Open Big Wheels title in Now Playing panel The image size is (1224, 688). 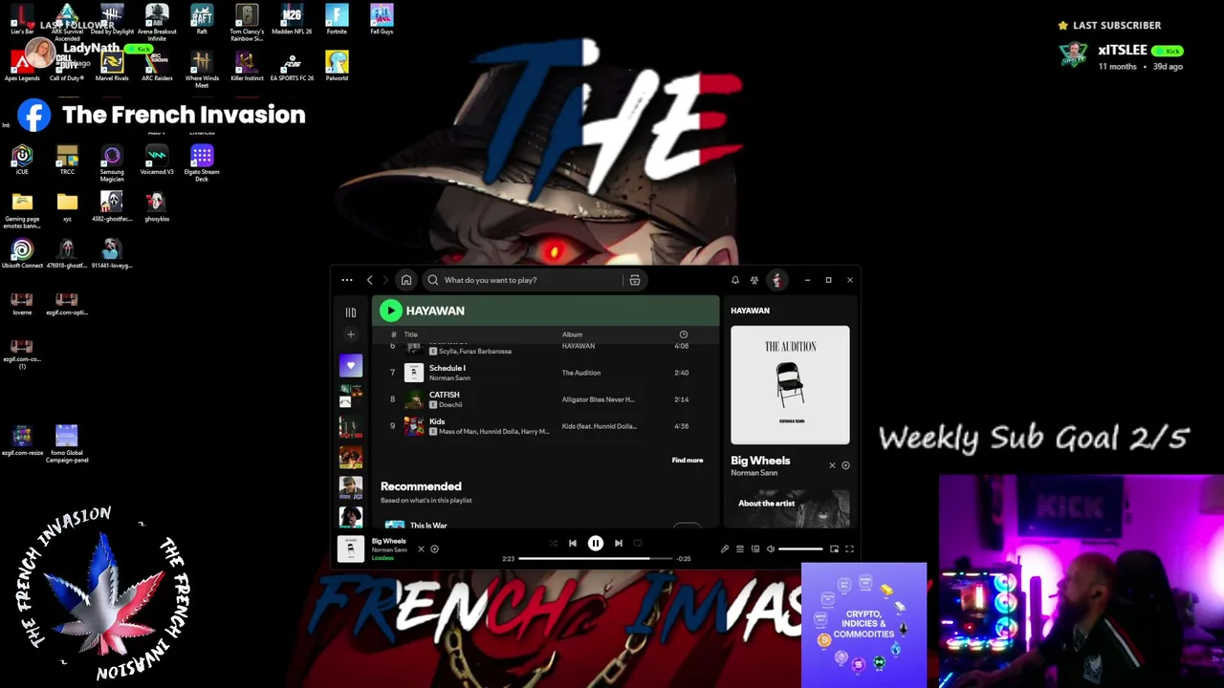coord(760,461)
